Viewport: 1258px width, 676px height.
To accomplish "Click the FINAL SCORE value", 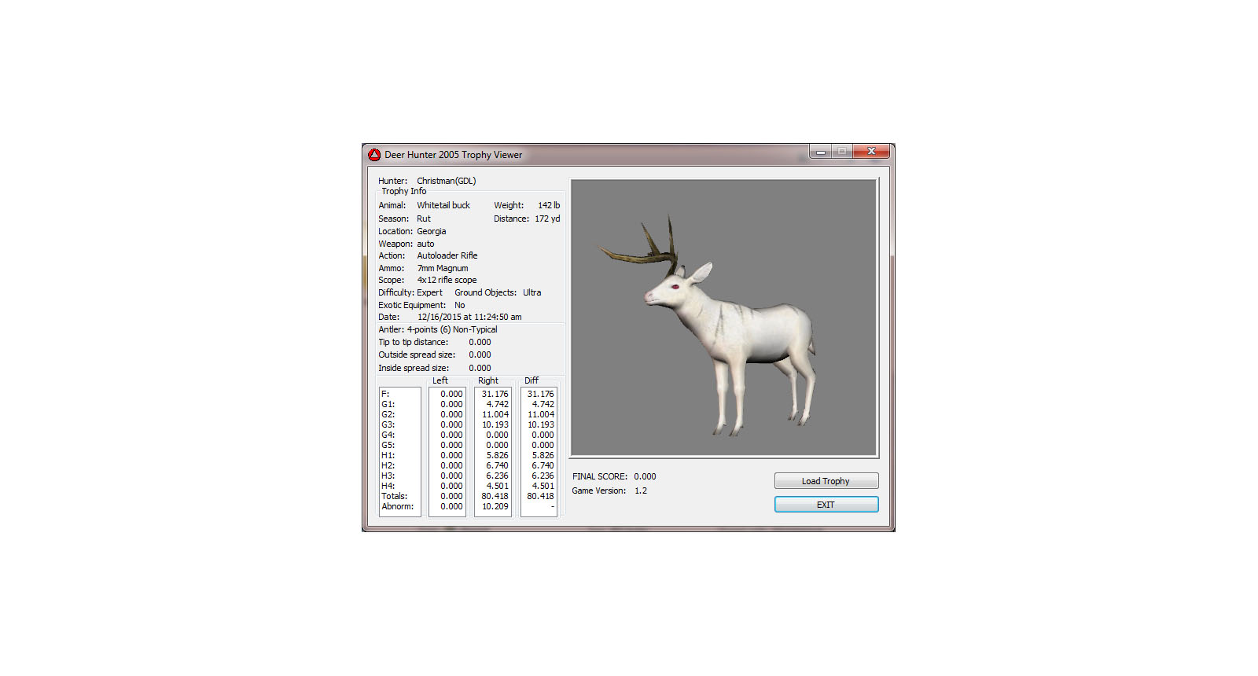I will [x=645, y=476].
